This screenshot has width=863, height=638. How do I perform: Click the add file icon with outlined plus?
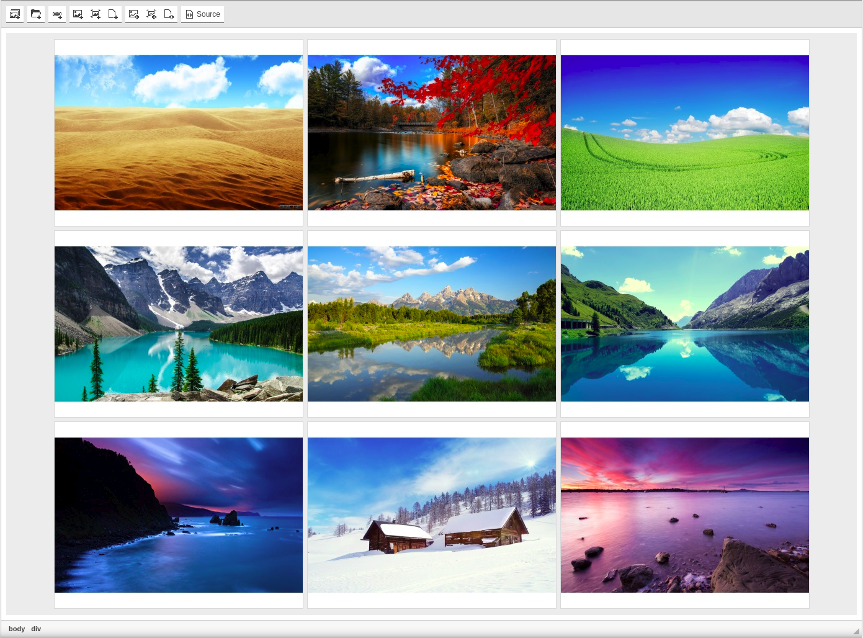169,14
